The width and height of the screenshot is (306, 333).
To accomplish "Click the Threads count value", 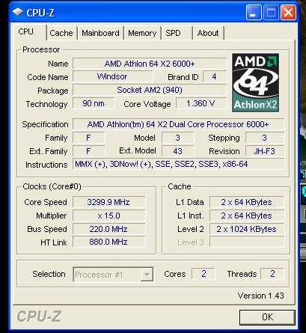I will click(272, 274).
